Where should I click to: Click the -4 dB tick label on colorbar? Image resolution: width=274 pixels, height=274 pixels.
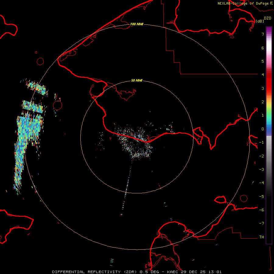pyautogui.click(x=262, y=183)
